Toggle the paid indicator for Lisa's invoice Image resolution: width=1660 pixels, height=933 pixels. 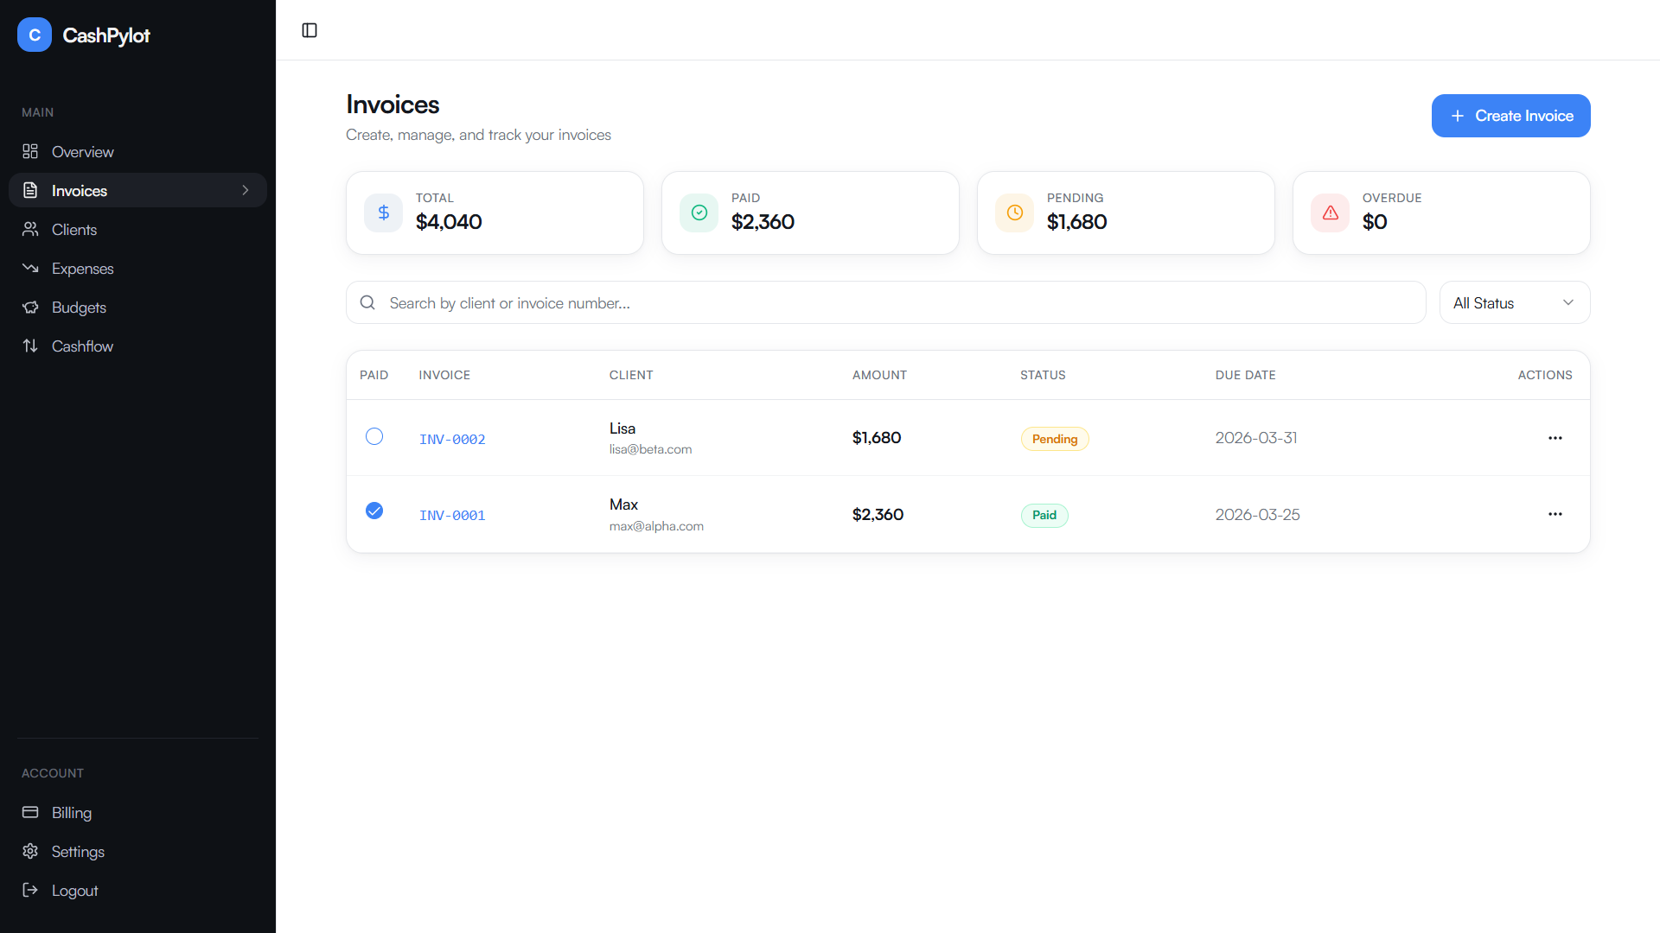point(374,436)
